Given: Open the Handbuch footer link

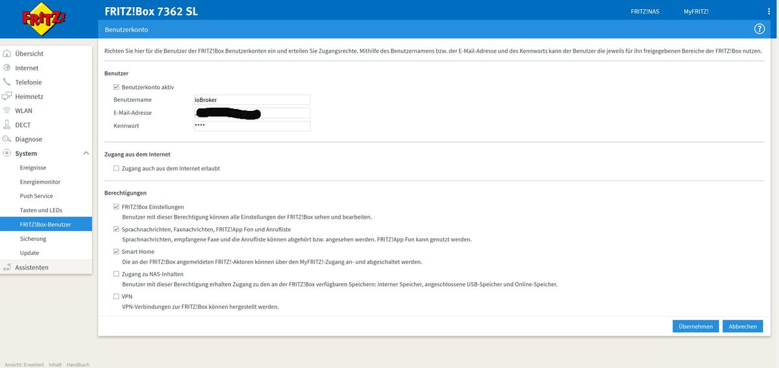Looking at the screenshot, I should pos(78,365).
